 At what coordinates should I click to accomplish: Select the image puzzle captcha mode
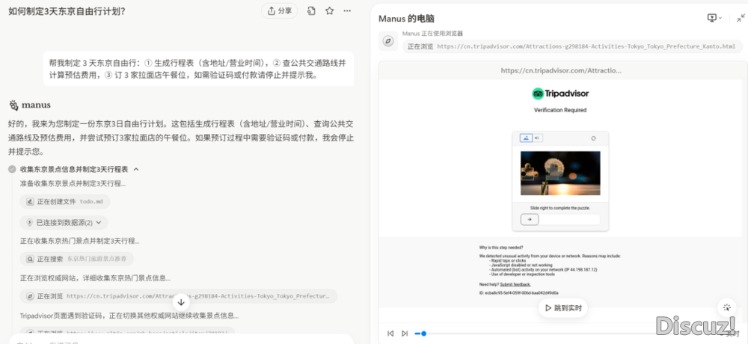(x=526, y=138)
